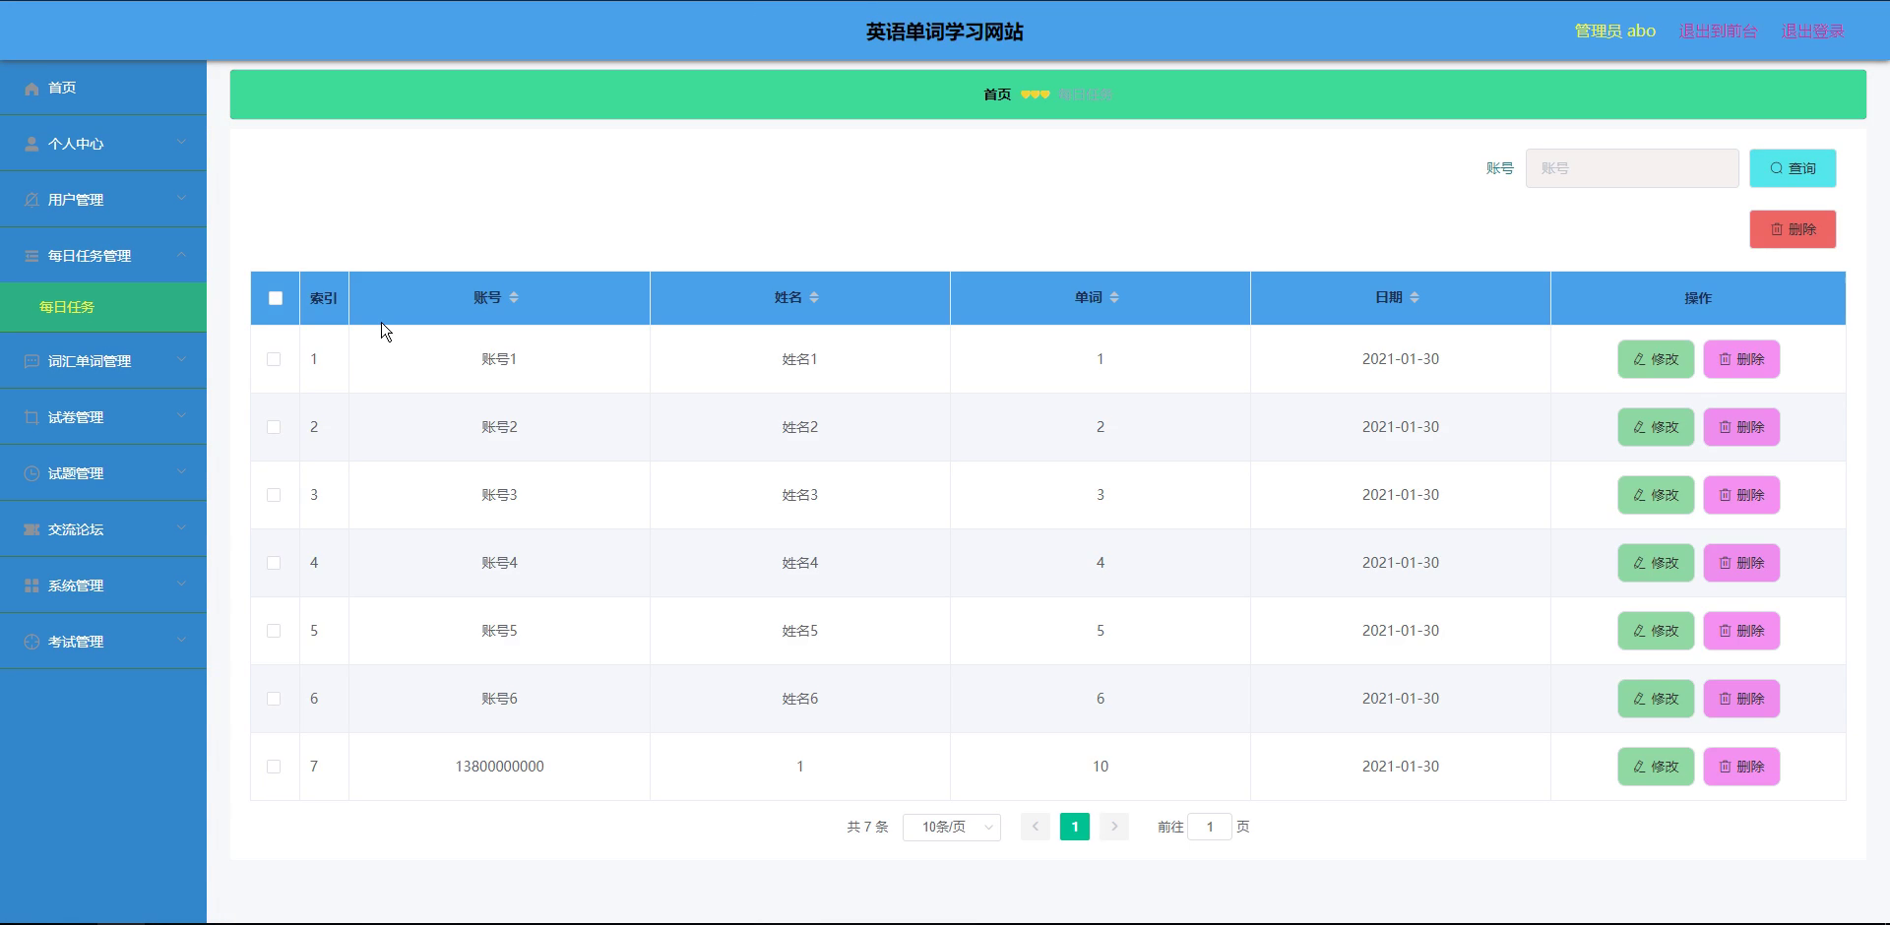Open the 系统管理 sidebar menu
Viewport: 1890px width, 925px height.
[103, 586]
